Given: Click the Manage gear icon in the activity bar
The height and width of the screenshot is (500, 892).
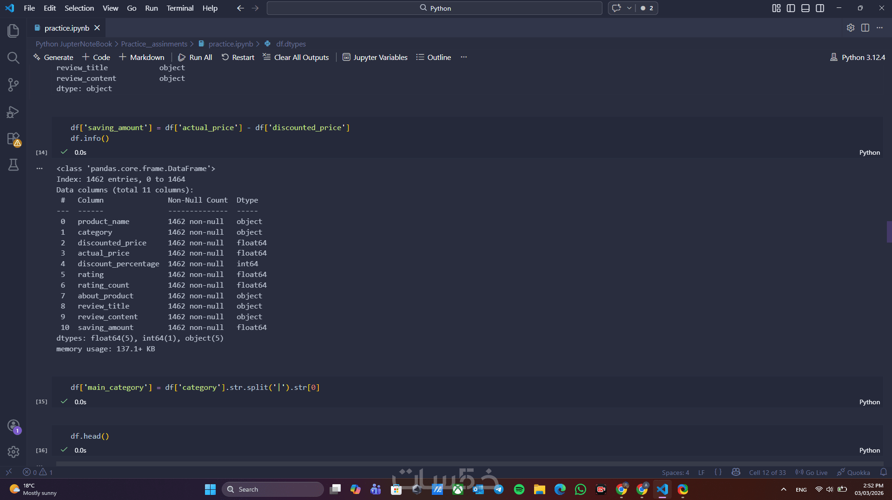Looking at the screenshot, I should coord(13,452).
